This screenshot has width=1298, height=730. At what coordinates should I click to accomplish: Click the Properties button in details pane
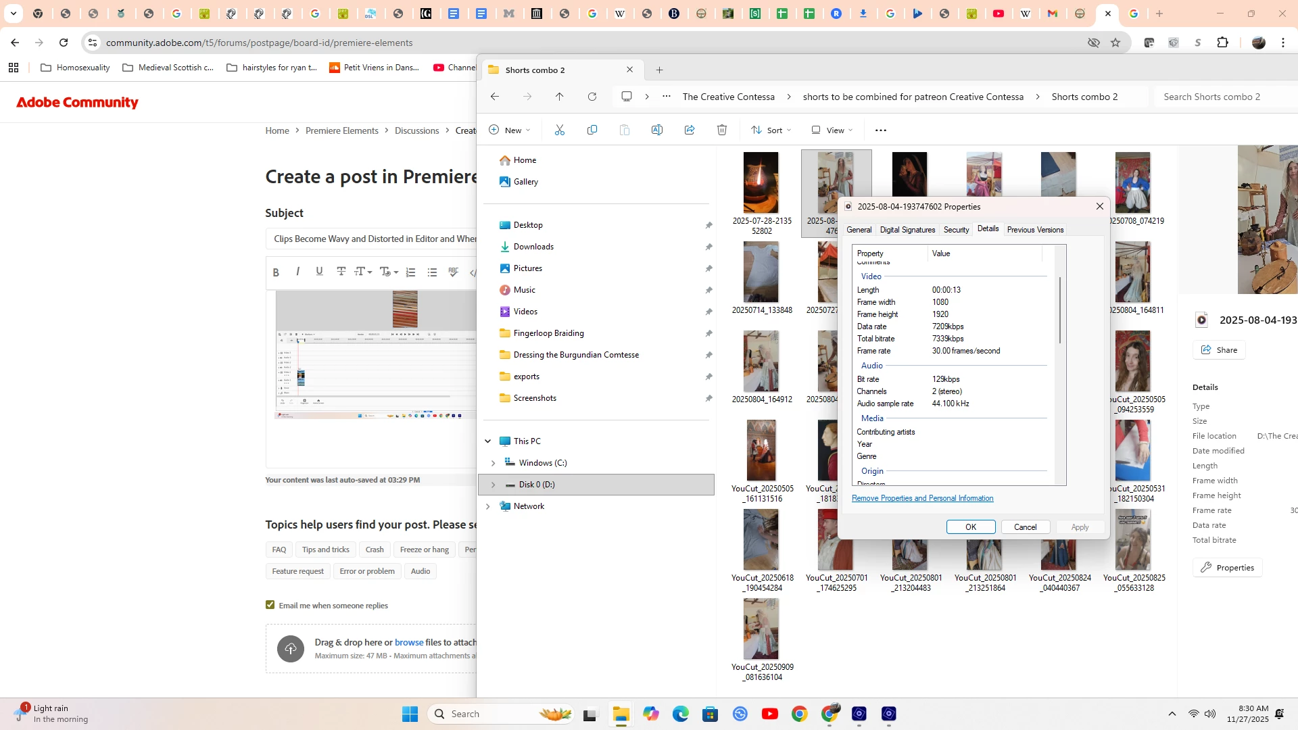click(x=1228, y=568)
